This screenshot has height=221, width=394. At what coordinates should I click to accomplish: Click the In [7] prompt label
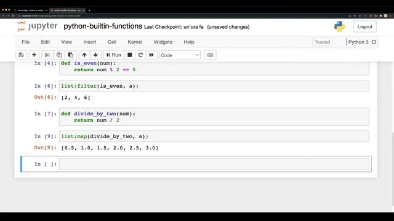[x=46, y=114]
